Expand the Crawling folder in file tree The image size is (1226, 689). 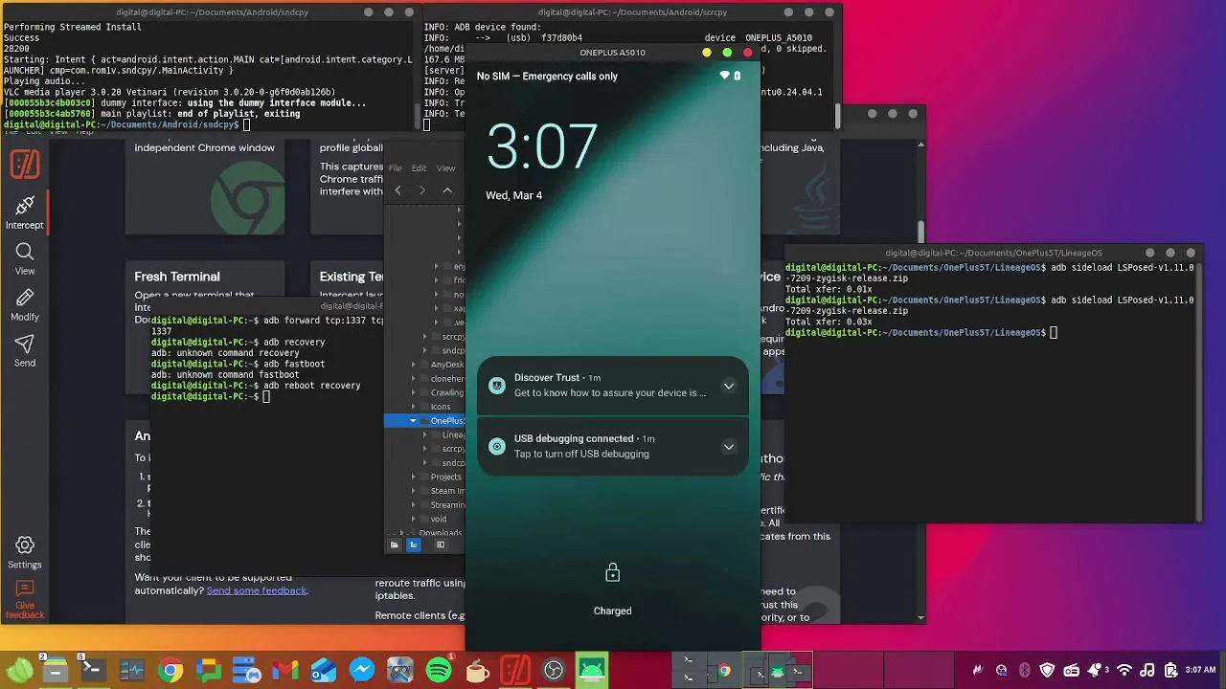pyautogui.click(x=414, y=392)
